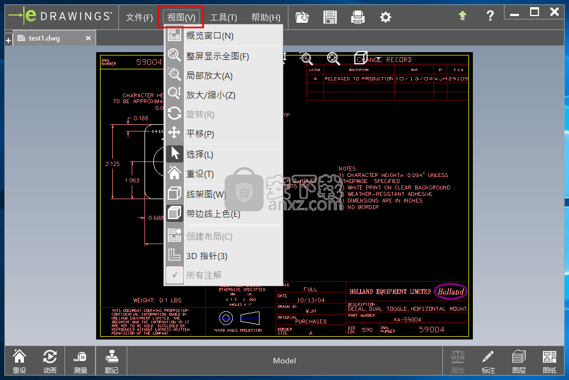Click the select arrow cursor icon in menu
This screenshot has height=380, width=569.
click(x=174, y=153)
